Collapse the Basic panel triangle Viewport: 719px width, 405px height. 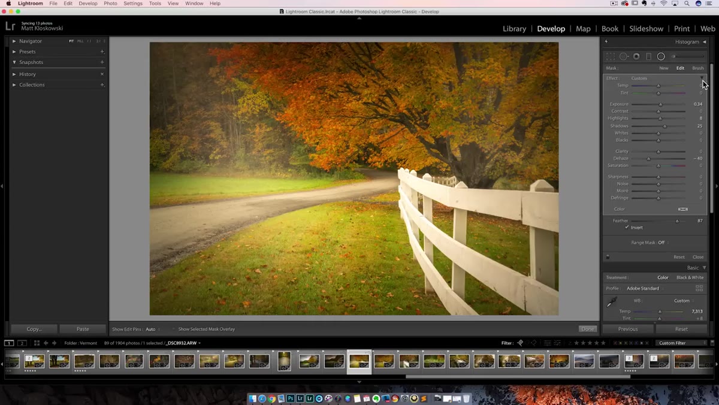point(705,268)
